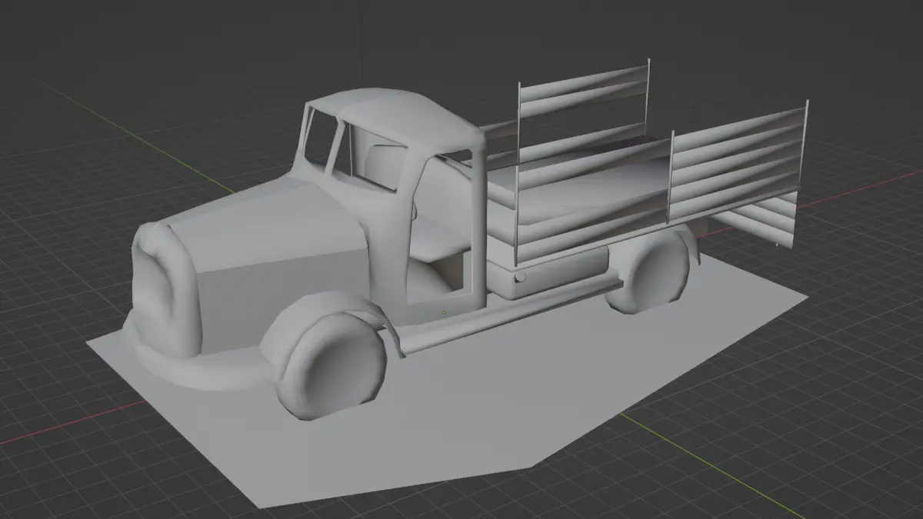Select the truck's front wheel
This screenshot has width=923, height=519.
click(333, 367)
